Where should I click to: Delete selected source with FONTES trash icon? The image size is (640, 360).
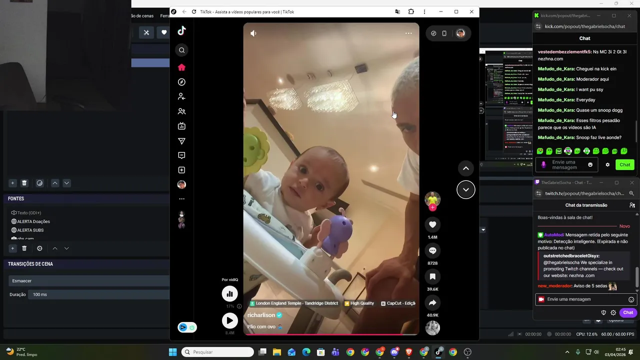[24, 248]
